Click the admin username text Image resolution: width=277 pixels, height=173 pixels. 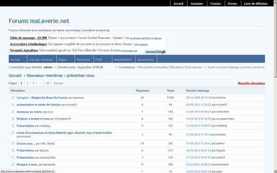48,67
